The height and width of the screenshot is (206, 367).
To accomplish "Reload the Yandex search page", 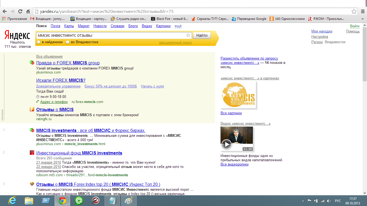I will (20, 11).
